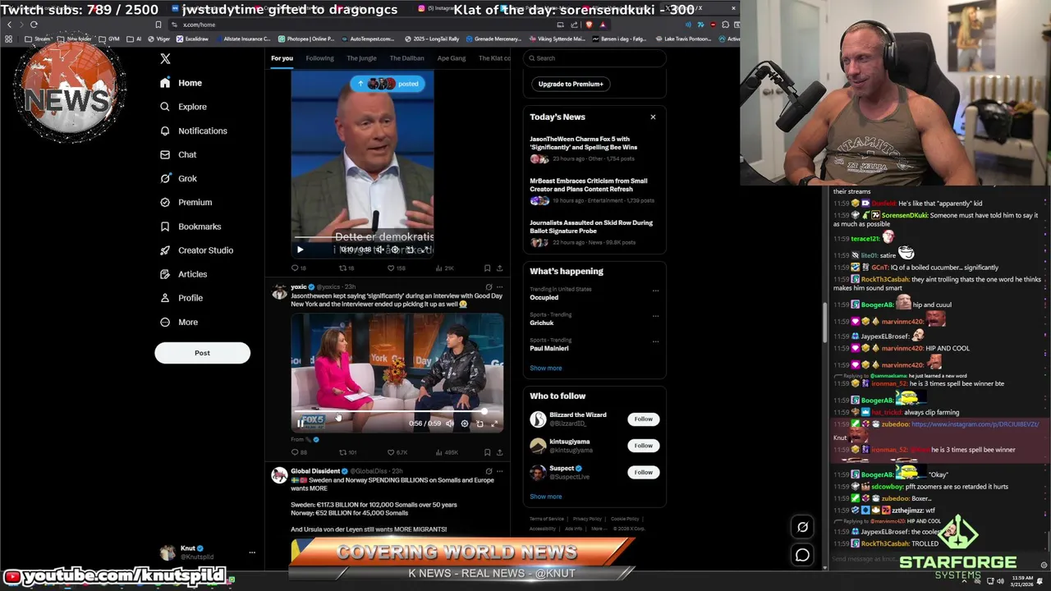Click the X search field

(594, 58)
